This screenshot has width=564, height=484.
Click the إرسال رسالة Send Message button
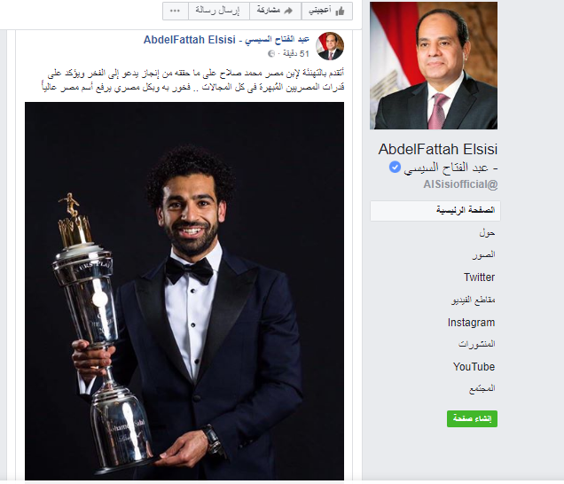pos(219,11)
